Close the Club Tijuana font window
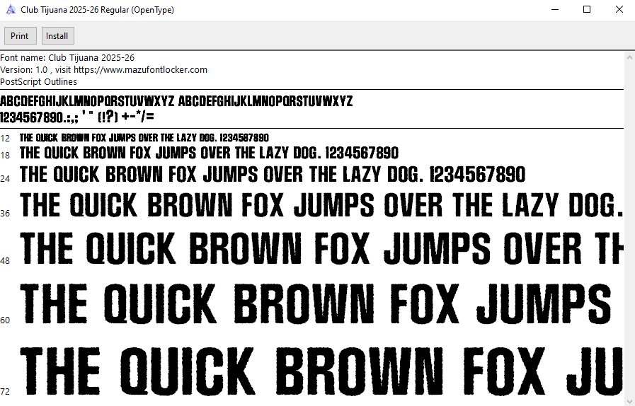Image resolution: width=635 pixels, height=406 pixels. 619,10
